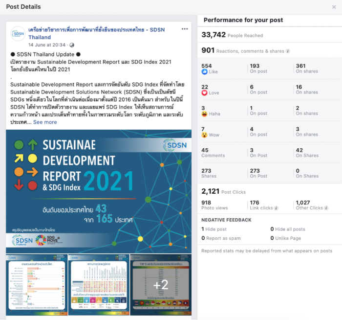Viewport: 342px width, 320px height.
Task: Click the 1,027 Other Clicks stat
Action: coord(309,205)
